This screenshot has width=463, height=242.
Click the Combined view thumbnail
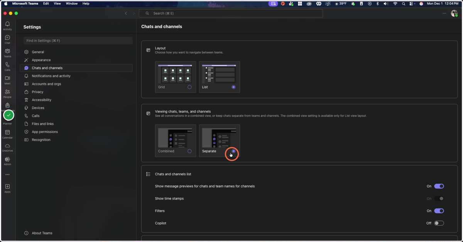(x=176, y=138)
